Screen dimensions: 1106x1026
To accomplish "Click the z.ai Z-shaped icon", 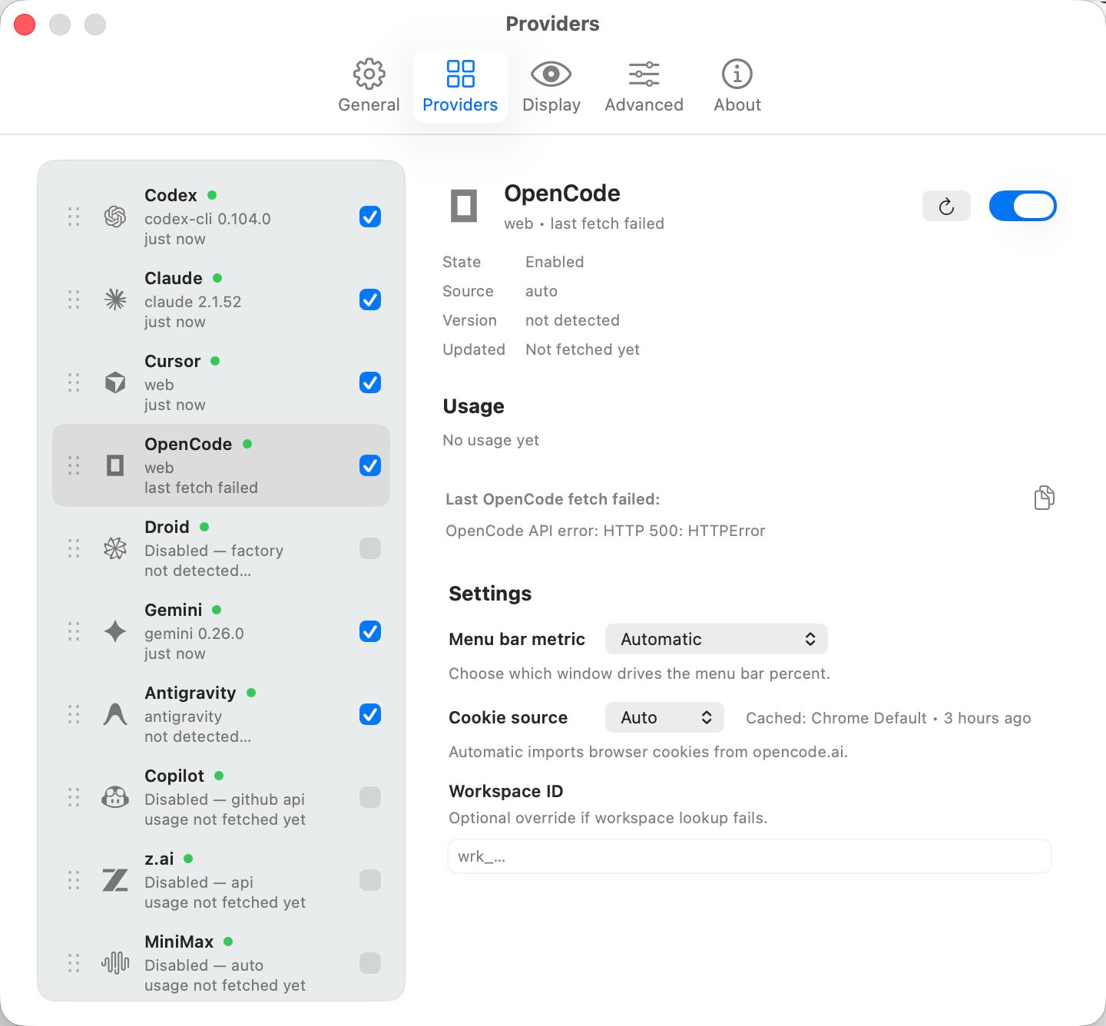I will pos(115,880).
